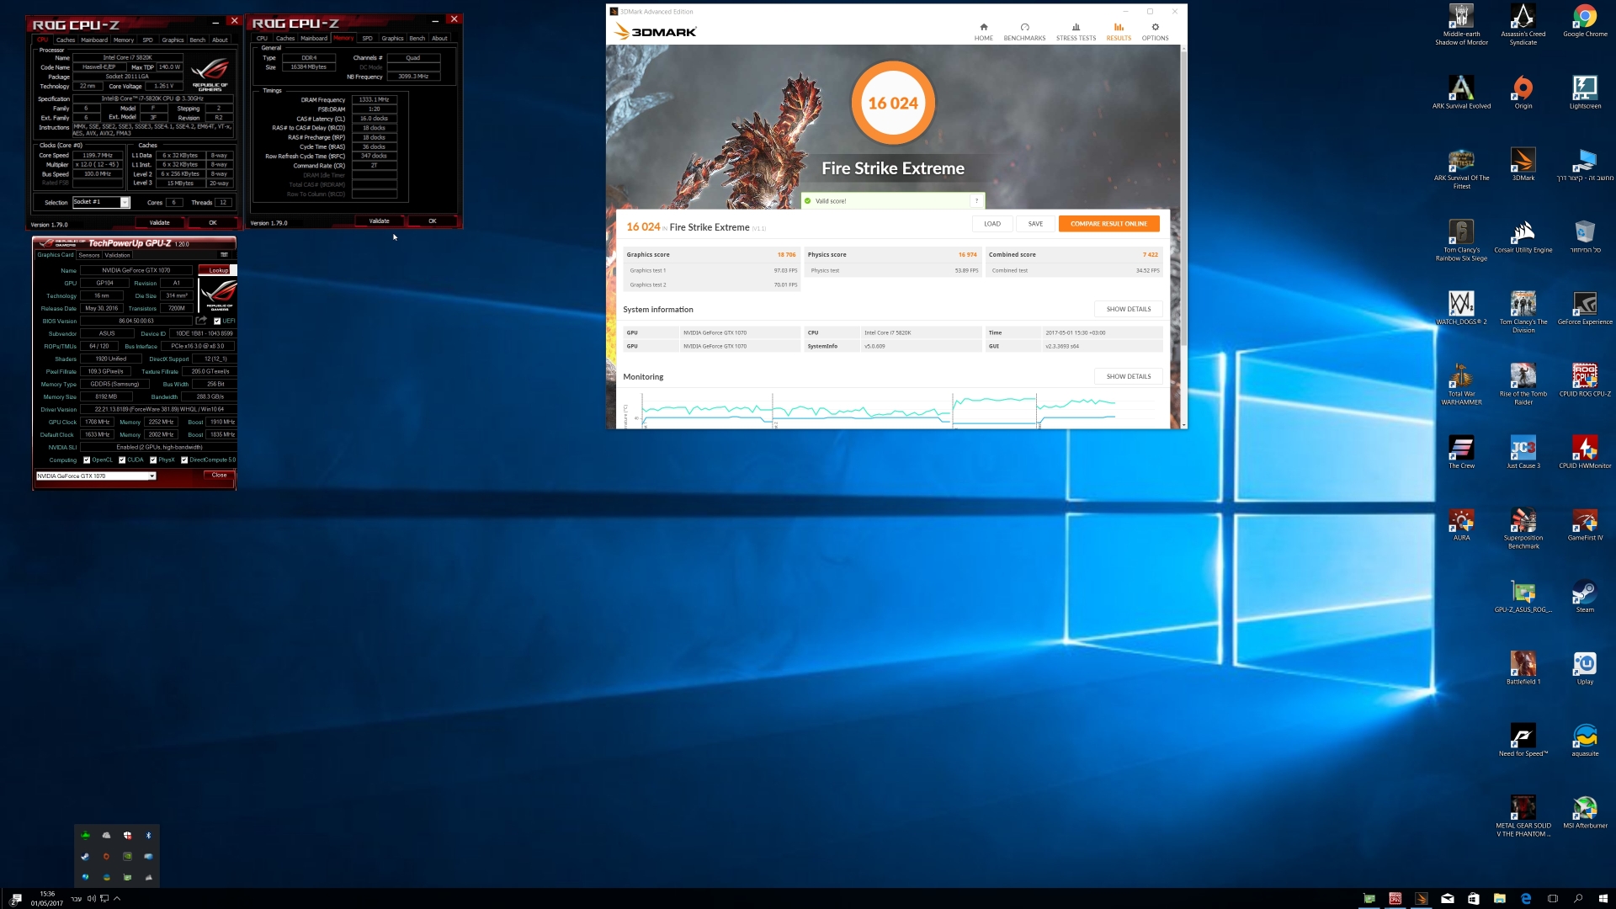1616x909 pixels.
Task: Open ARK Survival Evolved shortcut
Action: (x=1461, y=93)
